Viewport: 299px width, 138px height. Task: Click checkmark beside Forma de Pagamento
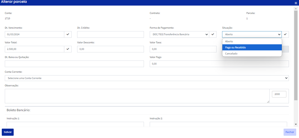213,34
